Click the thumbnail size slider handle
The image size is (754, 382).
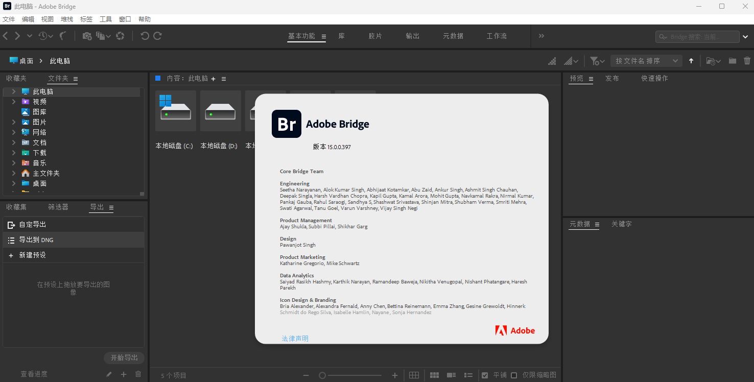pyautogui.click(x=322, y=375)
